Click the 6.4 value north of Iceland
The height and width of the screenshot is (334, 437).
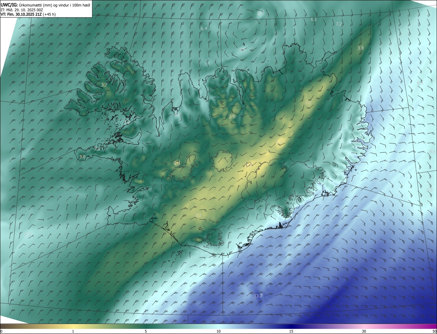(x=204, y=28)
